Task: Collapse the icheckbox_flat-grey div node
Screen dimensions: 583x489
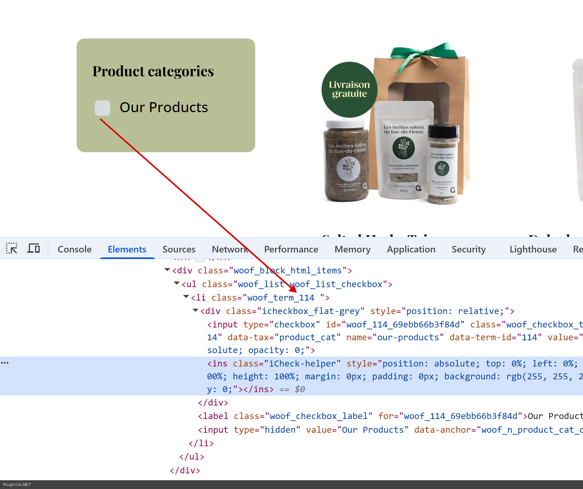Action: click(195, 311)
